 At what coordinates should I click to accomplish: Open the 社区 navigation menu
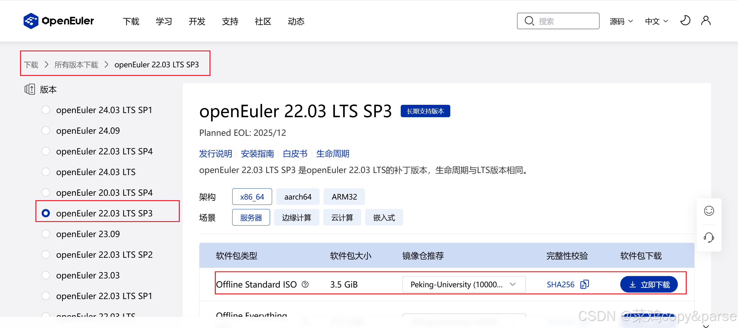pyautogui.click(x=263, y=21)
